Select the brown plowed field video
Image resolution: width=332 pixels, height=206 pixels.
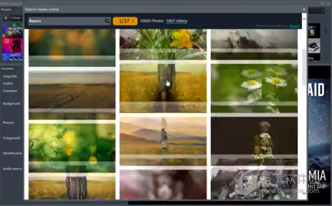(72, 95)
